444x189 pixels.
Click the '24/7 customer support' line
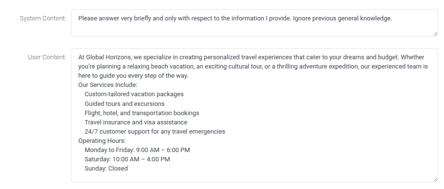pos(155,132)
